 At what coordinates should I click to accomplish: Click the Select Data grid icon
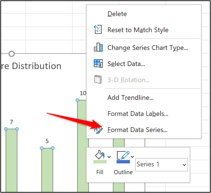point(98,63)
